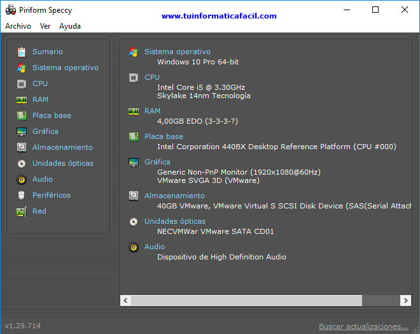Click 'Intel Core i5 @ 3.30GHz' text
This screenshot has height=334, width=420.
click(x=201, y=87)
